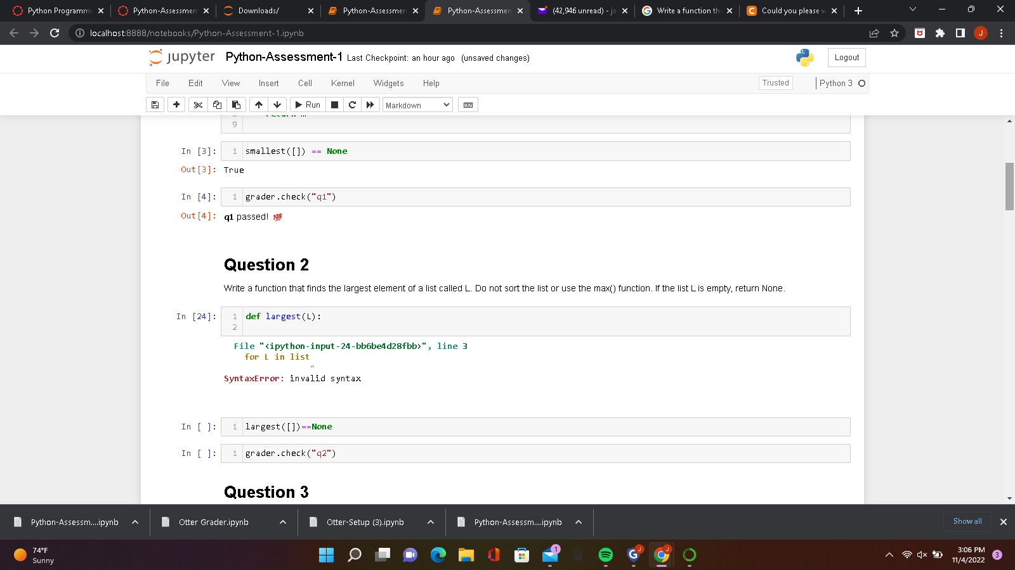Open the command palette keyboard icon
The width and height of the screenshot is (1015, 570).
(x=468, y=104)
